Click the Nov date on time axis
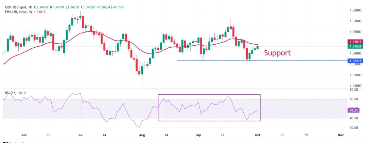The width and height of the screenshot is (367, 143). click(341, 135)
